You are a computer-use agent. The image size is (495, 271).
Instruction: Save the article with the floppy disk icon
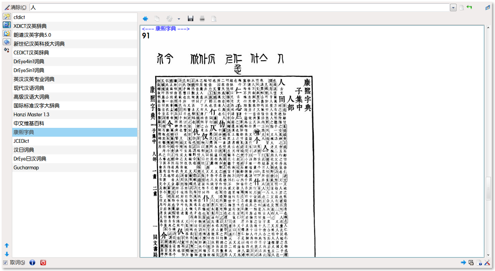191,19
